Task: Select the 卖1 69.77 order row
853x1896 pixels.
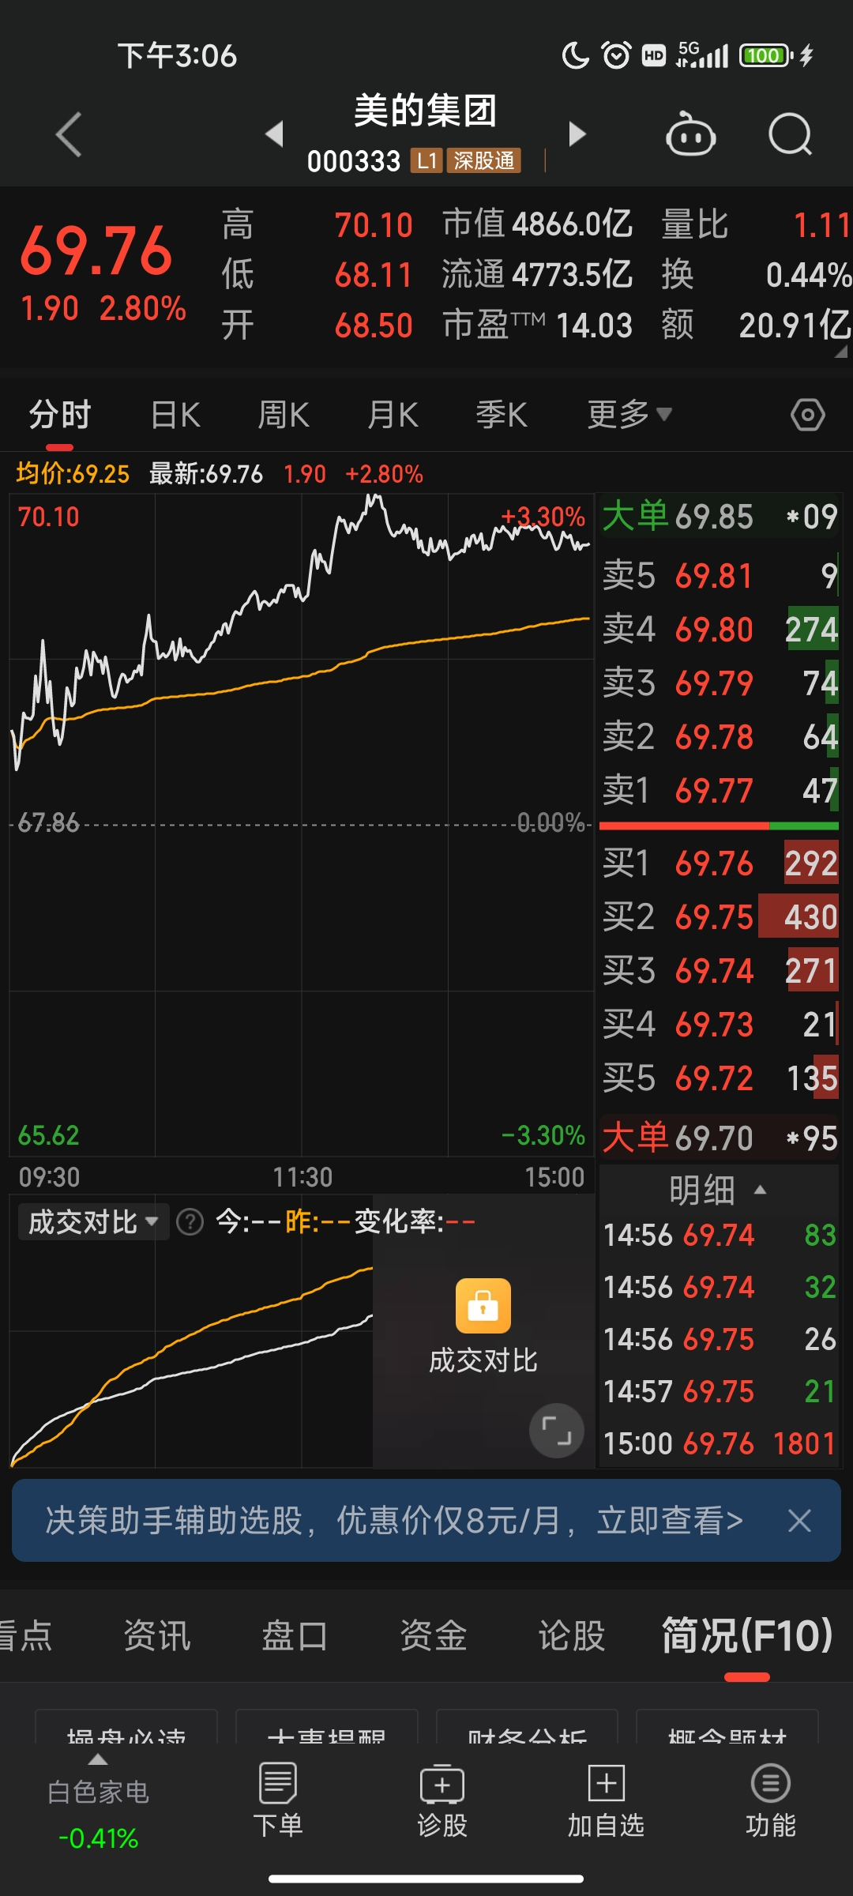Action: 719,791
